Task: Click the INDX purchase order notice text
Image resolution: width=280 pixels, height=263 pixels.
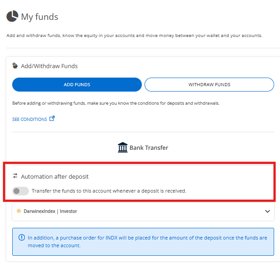Action: (147, 241)
